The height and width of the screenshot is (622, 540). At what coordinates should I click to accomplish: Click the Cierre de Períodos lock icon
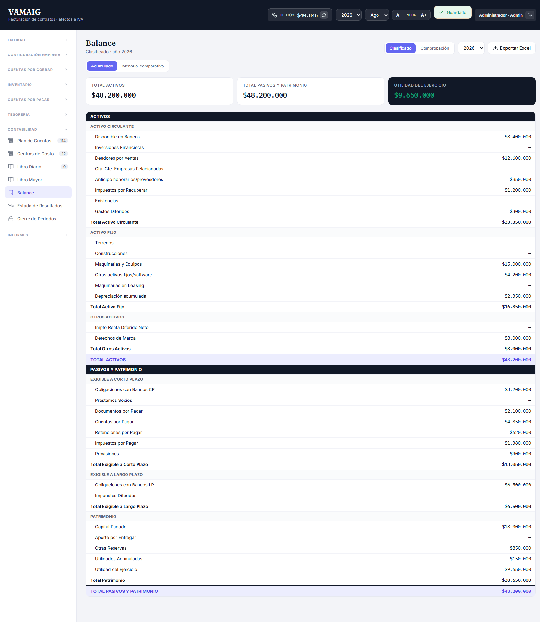point(11,219)
